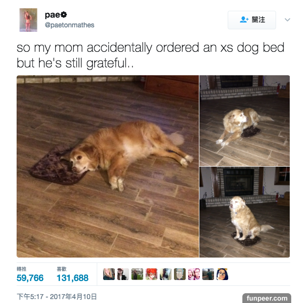
Task: Open the third liker avatar with the green background
Action: 137,274
